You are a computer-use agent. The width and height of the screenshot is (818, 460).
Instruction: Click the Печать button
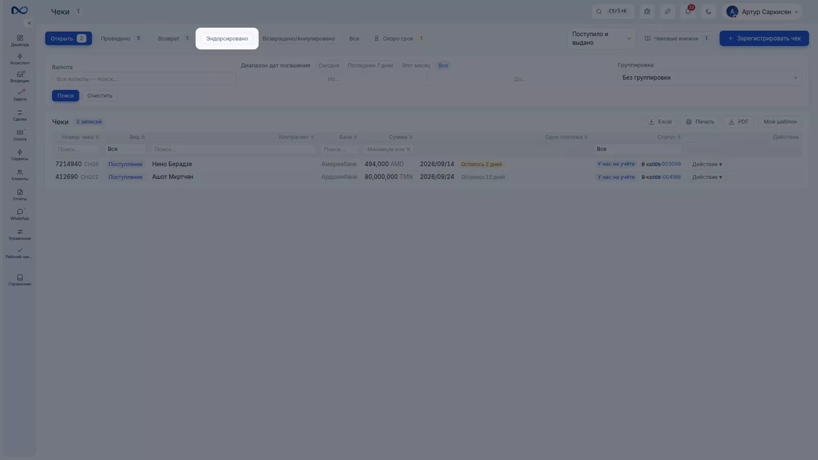click(700, 122)
